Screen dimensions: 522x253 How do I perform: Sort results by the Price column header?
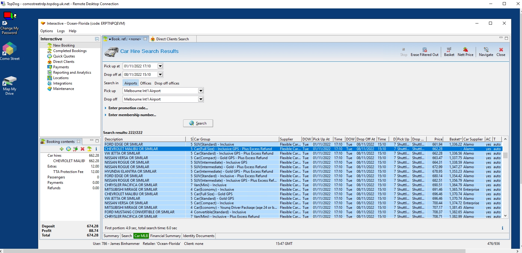tap(434, 139)
